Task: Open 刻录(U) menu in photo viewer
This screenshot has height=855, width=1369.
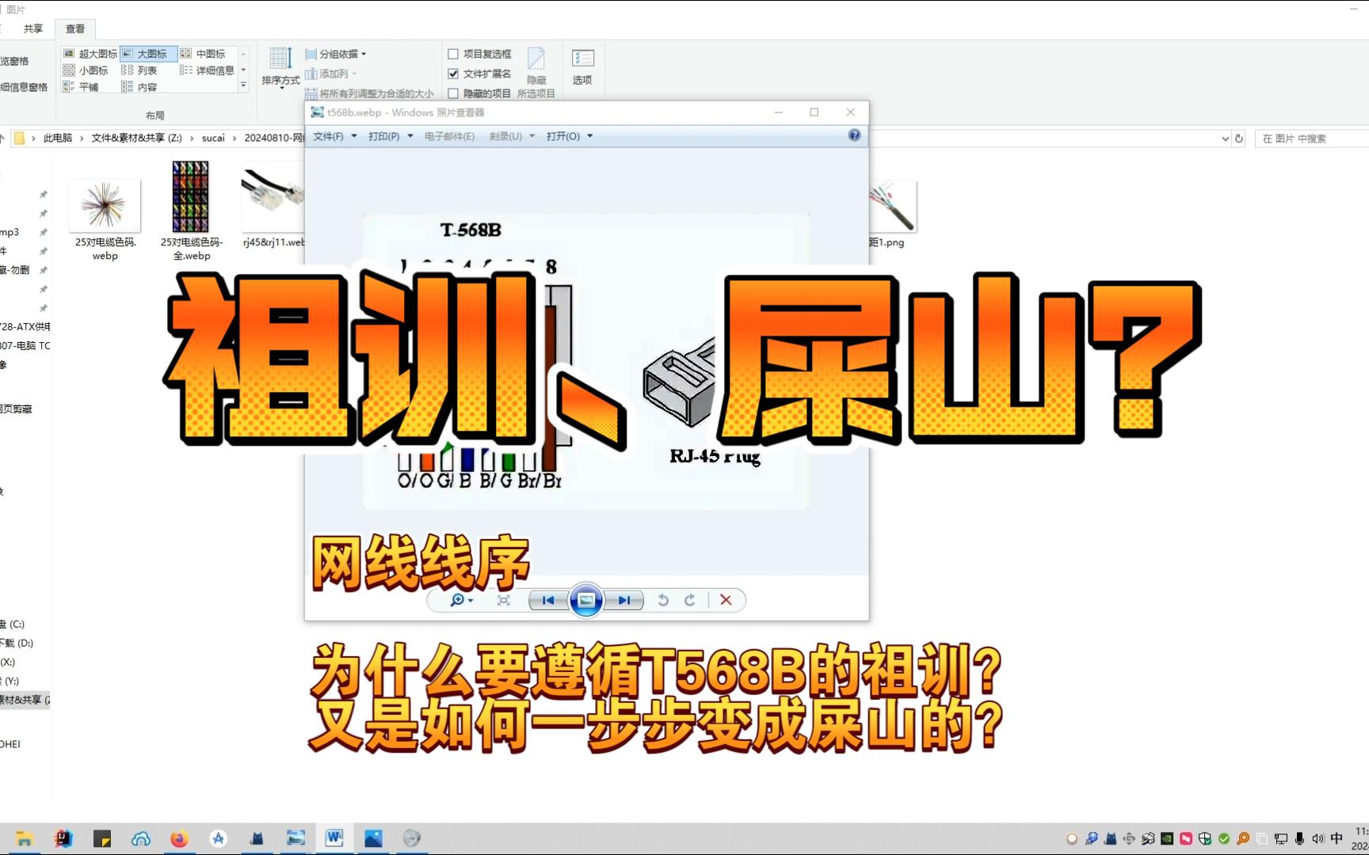Action: point(512,136)
